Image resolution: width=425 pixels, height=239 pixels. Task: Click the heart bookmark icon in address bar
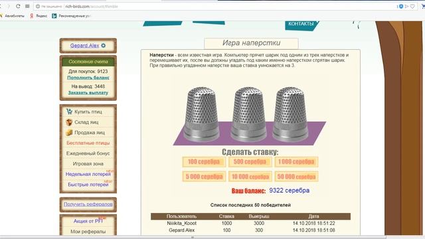click(x=412, y=6)
